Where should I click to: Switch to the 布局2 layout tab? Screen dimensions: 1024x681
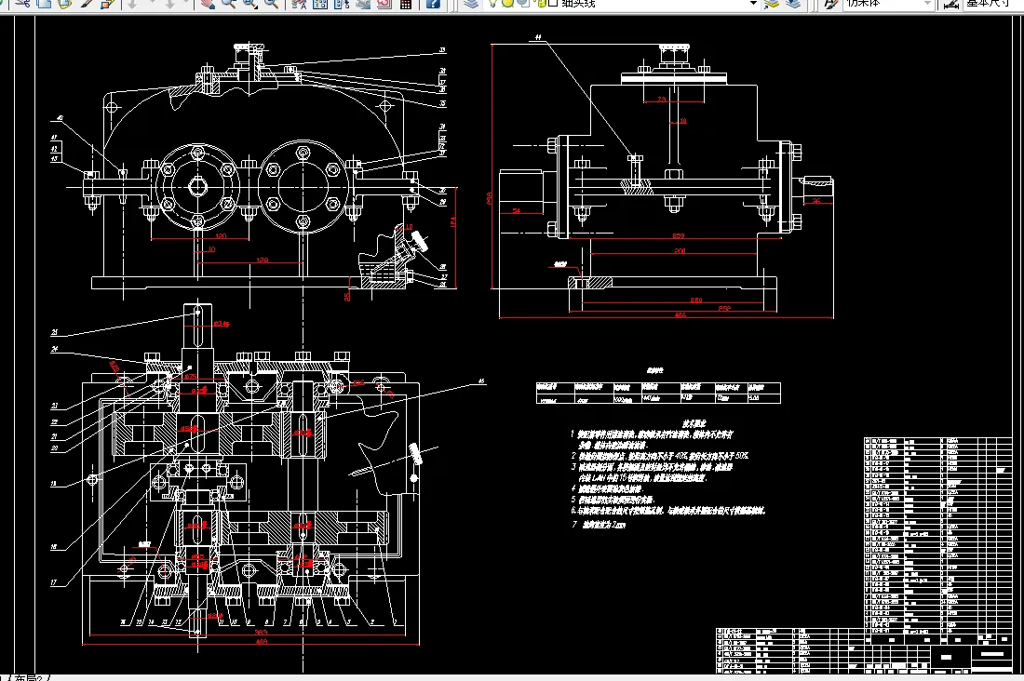pyautogui.click(x=29, y=677)
